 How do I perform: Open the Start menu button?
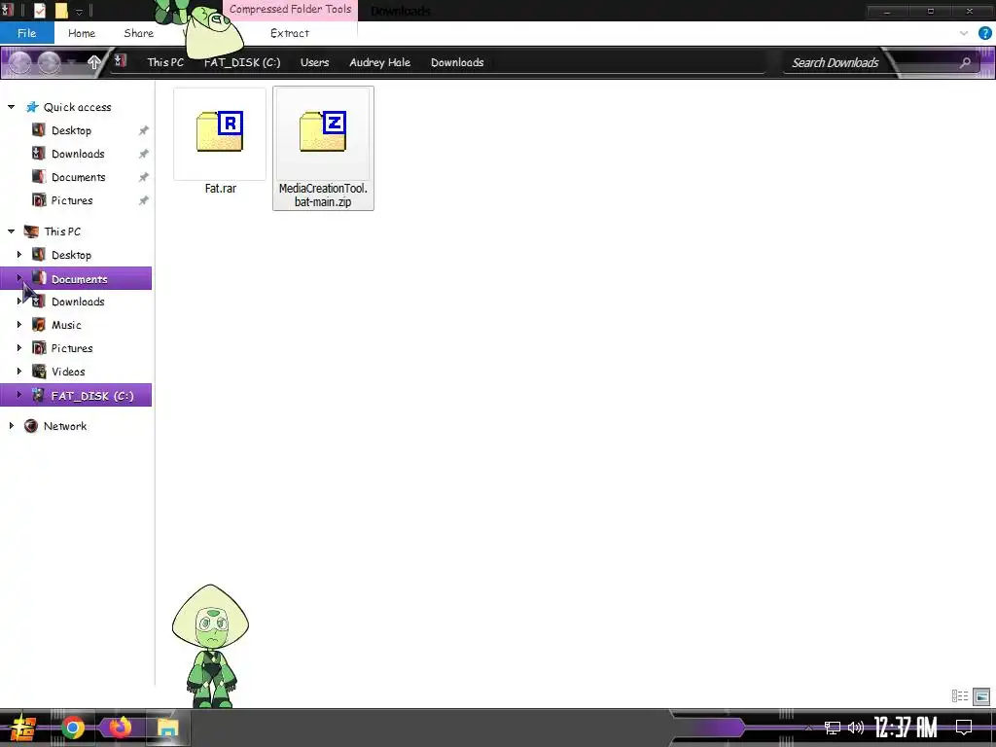[x=22, y=728]
